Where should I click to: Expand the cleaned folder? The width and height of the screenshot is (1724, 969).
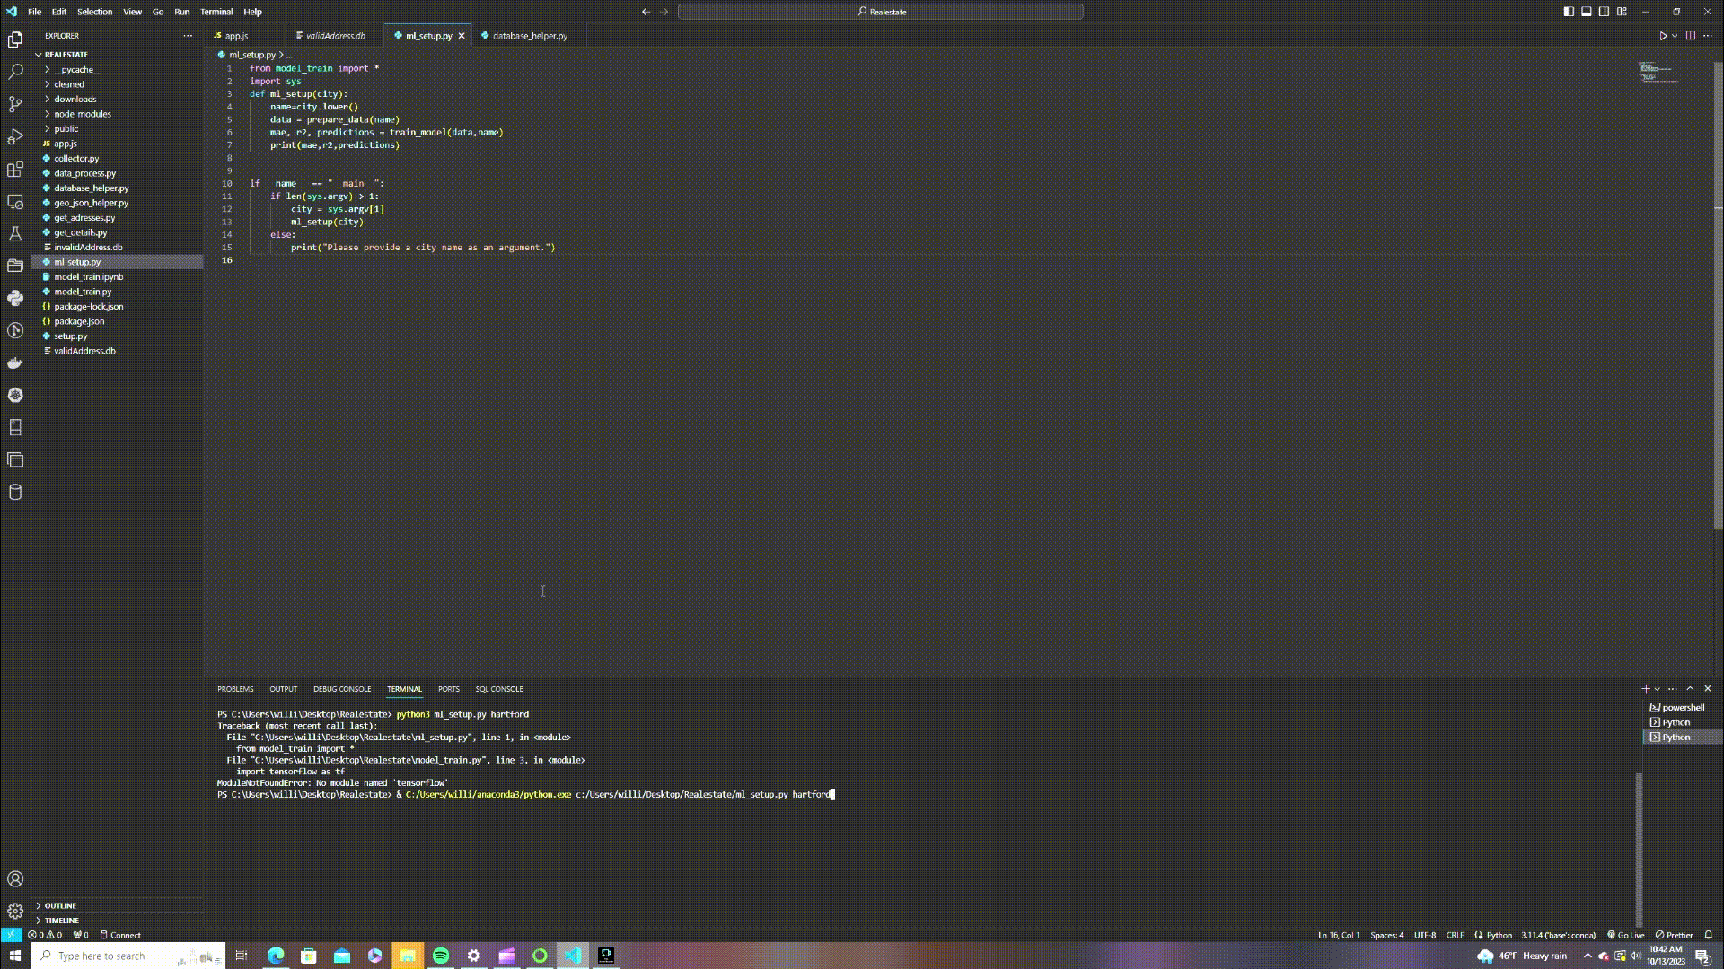[x=69, y=84]
